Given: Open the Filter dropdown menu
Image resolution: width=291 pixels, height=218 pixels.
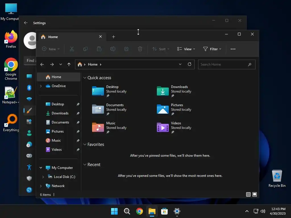Looking at the screenshot, I should (212, 49).
